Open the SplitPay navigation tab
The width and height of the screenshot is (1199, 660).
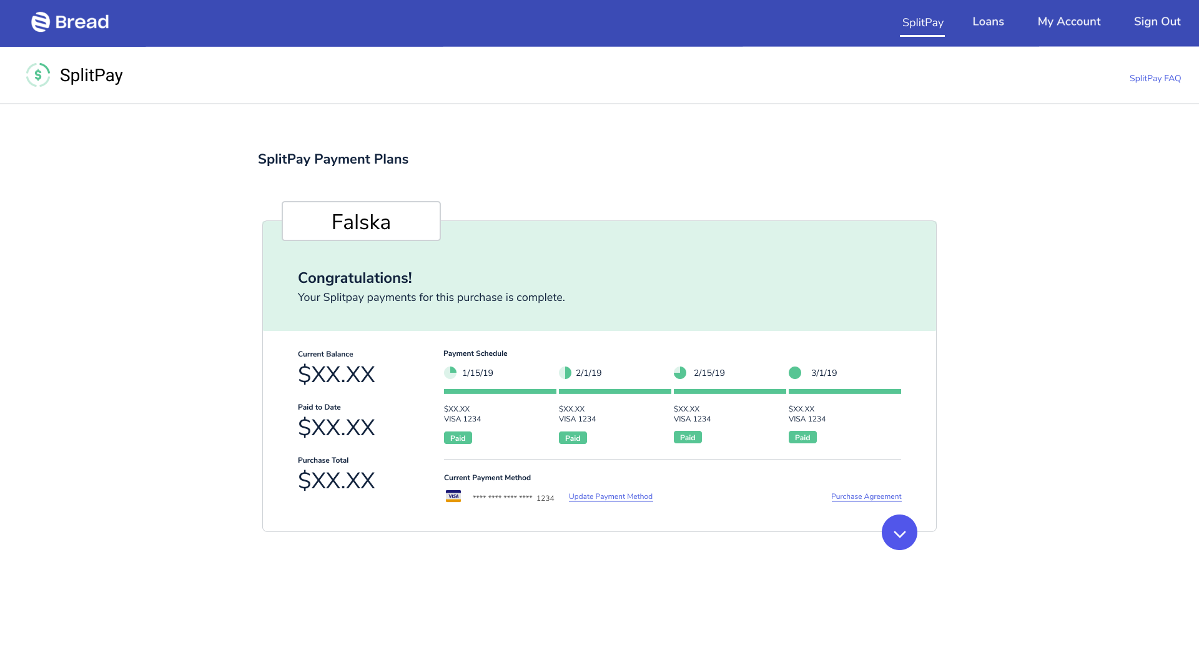point(922,22)
